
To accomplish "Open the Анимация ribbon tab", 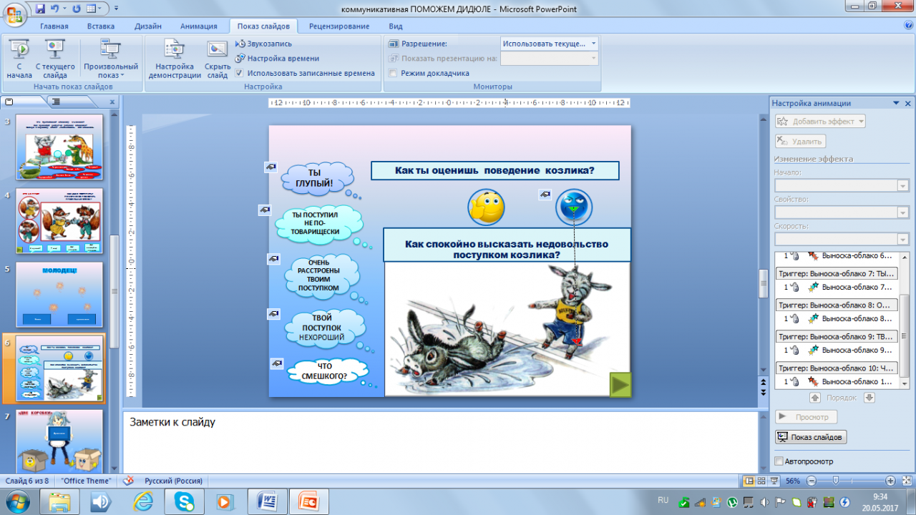I will point(199,26).
